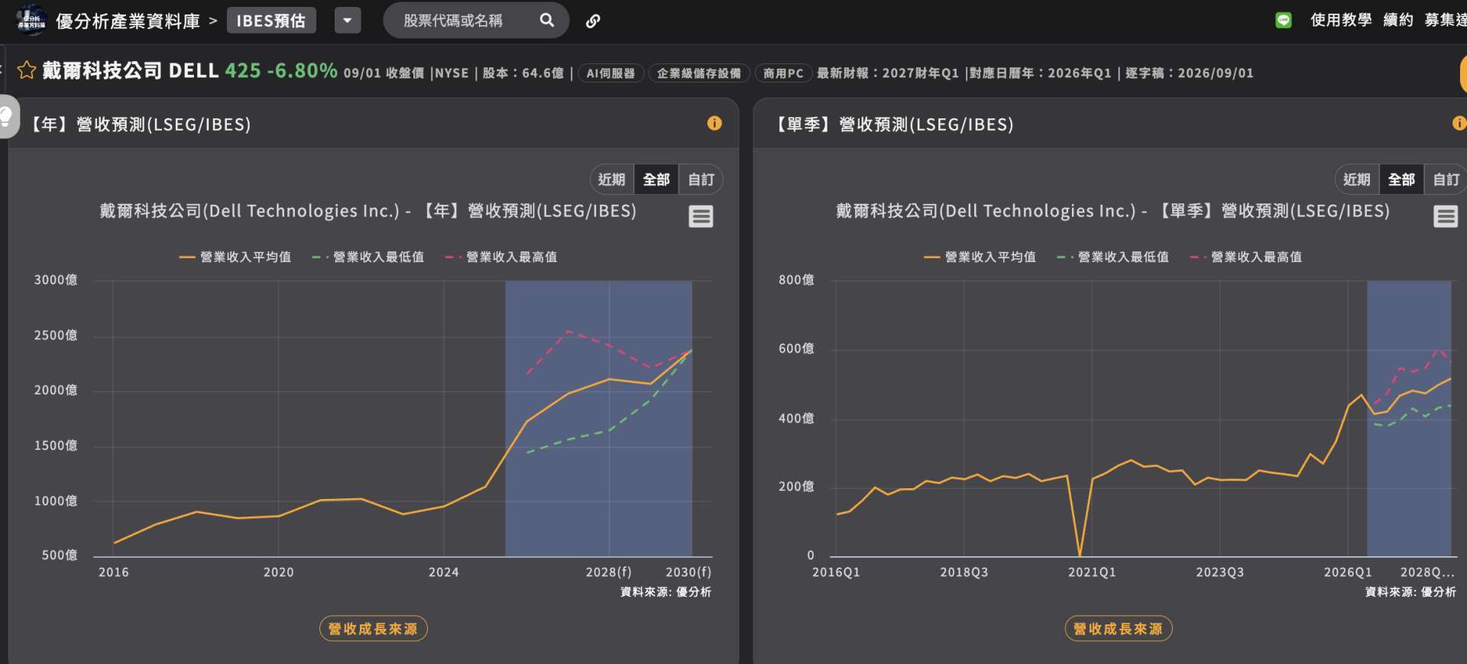Toggle 營業收入平均值 series in quarterly chart
Screen dimensions: 1467x664
(980, 258)
